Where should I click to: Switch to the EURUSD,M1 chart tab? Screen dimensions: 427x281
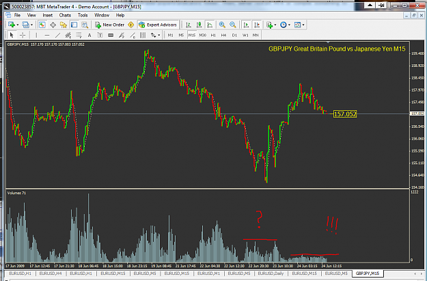pyautogui.click(x=208, y=273)
